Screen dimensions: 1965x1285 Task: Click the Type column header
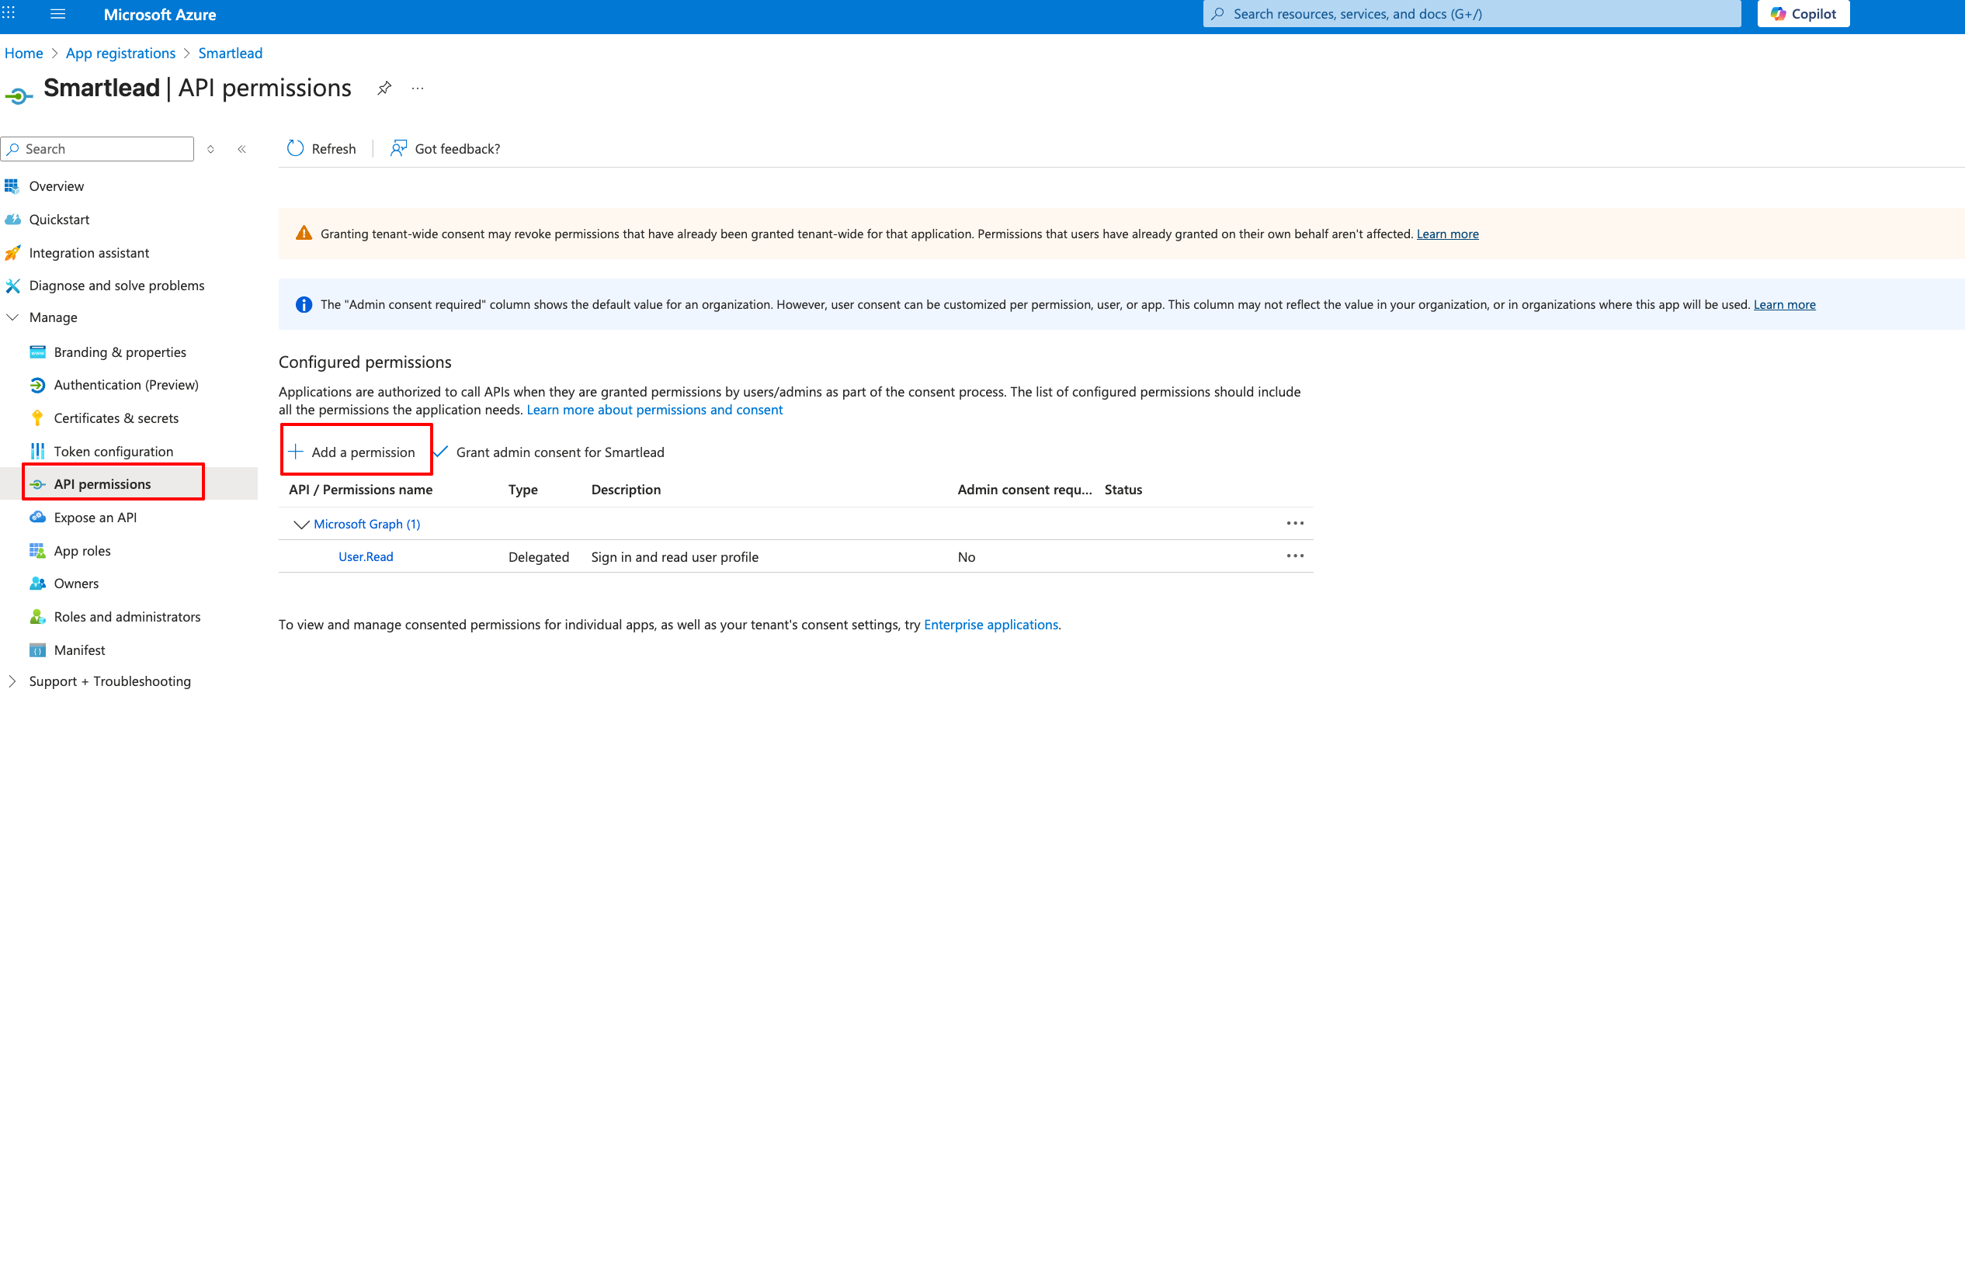tap(522, 490)
